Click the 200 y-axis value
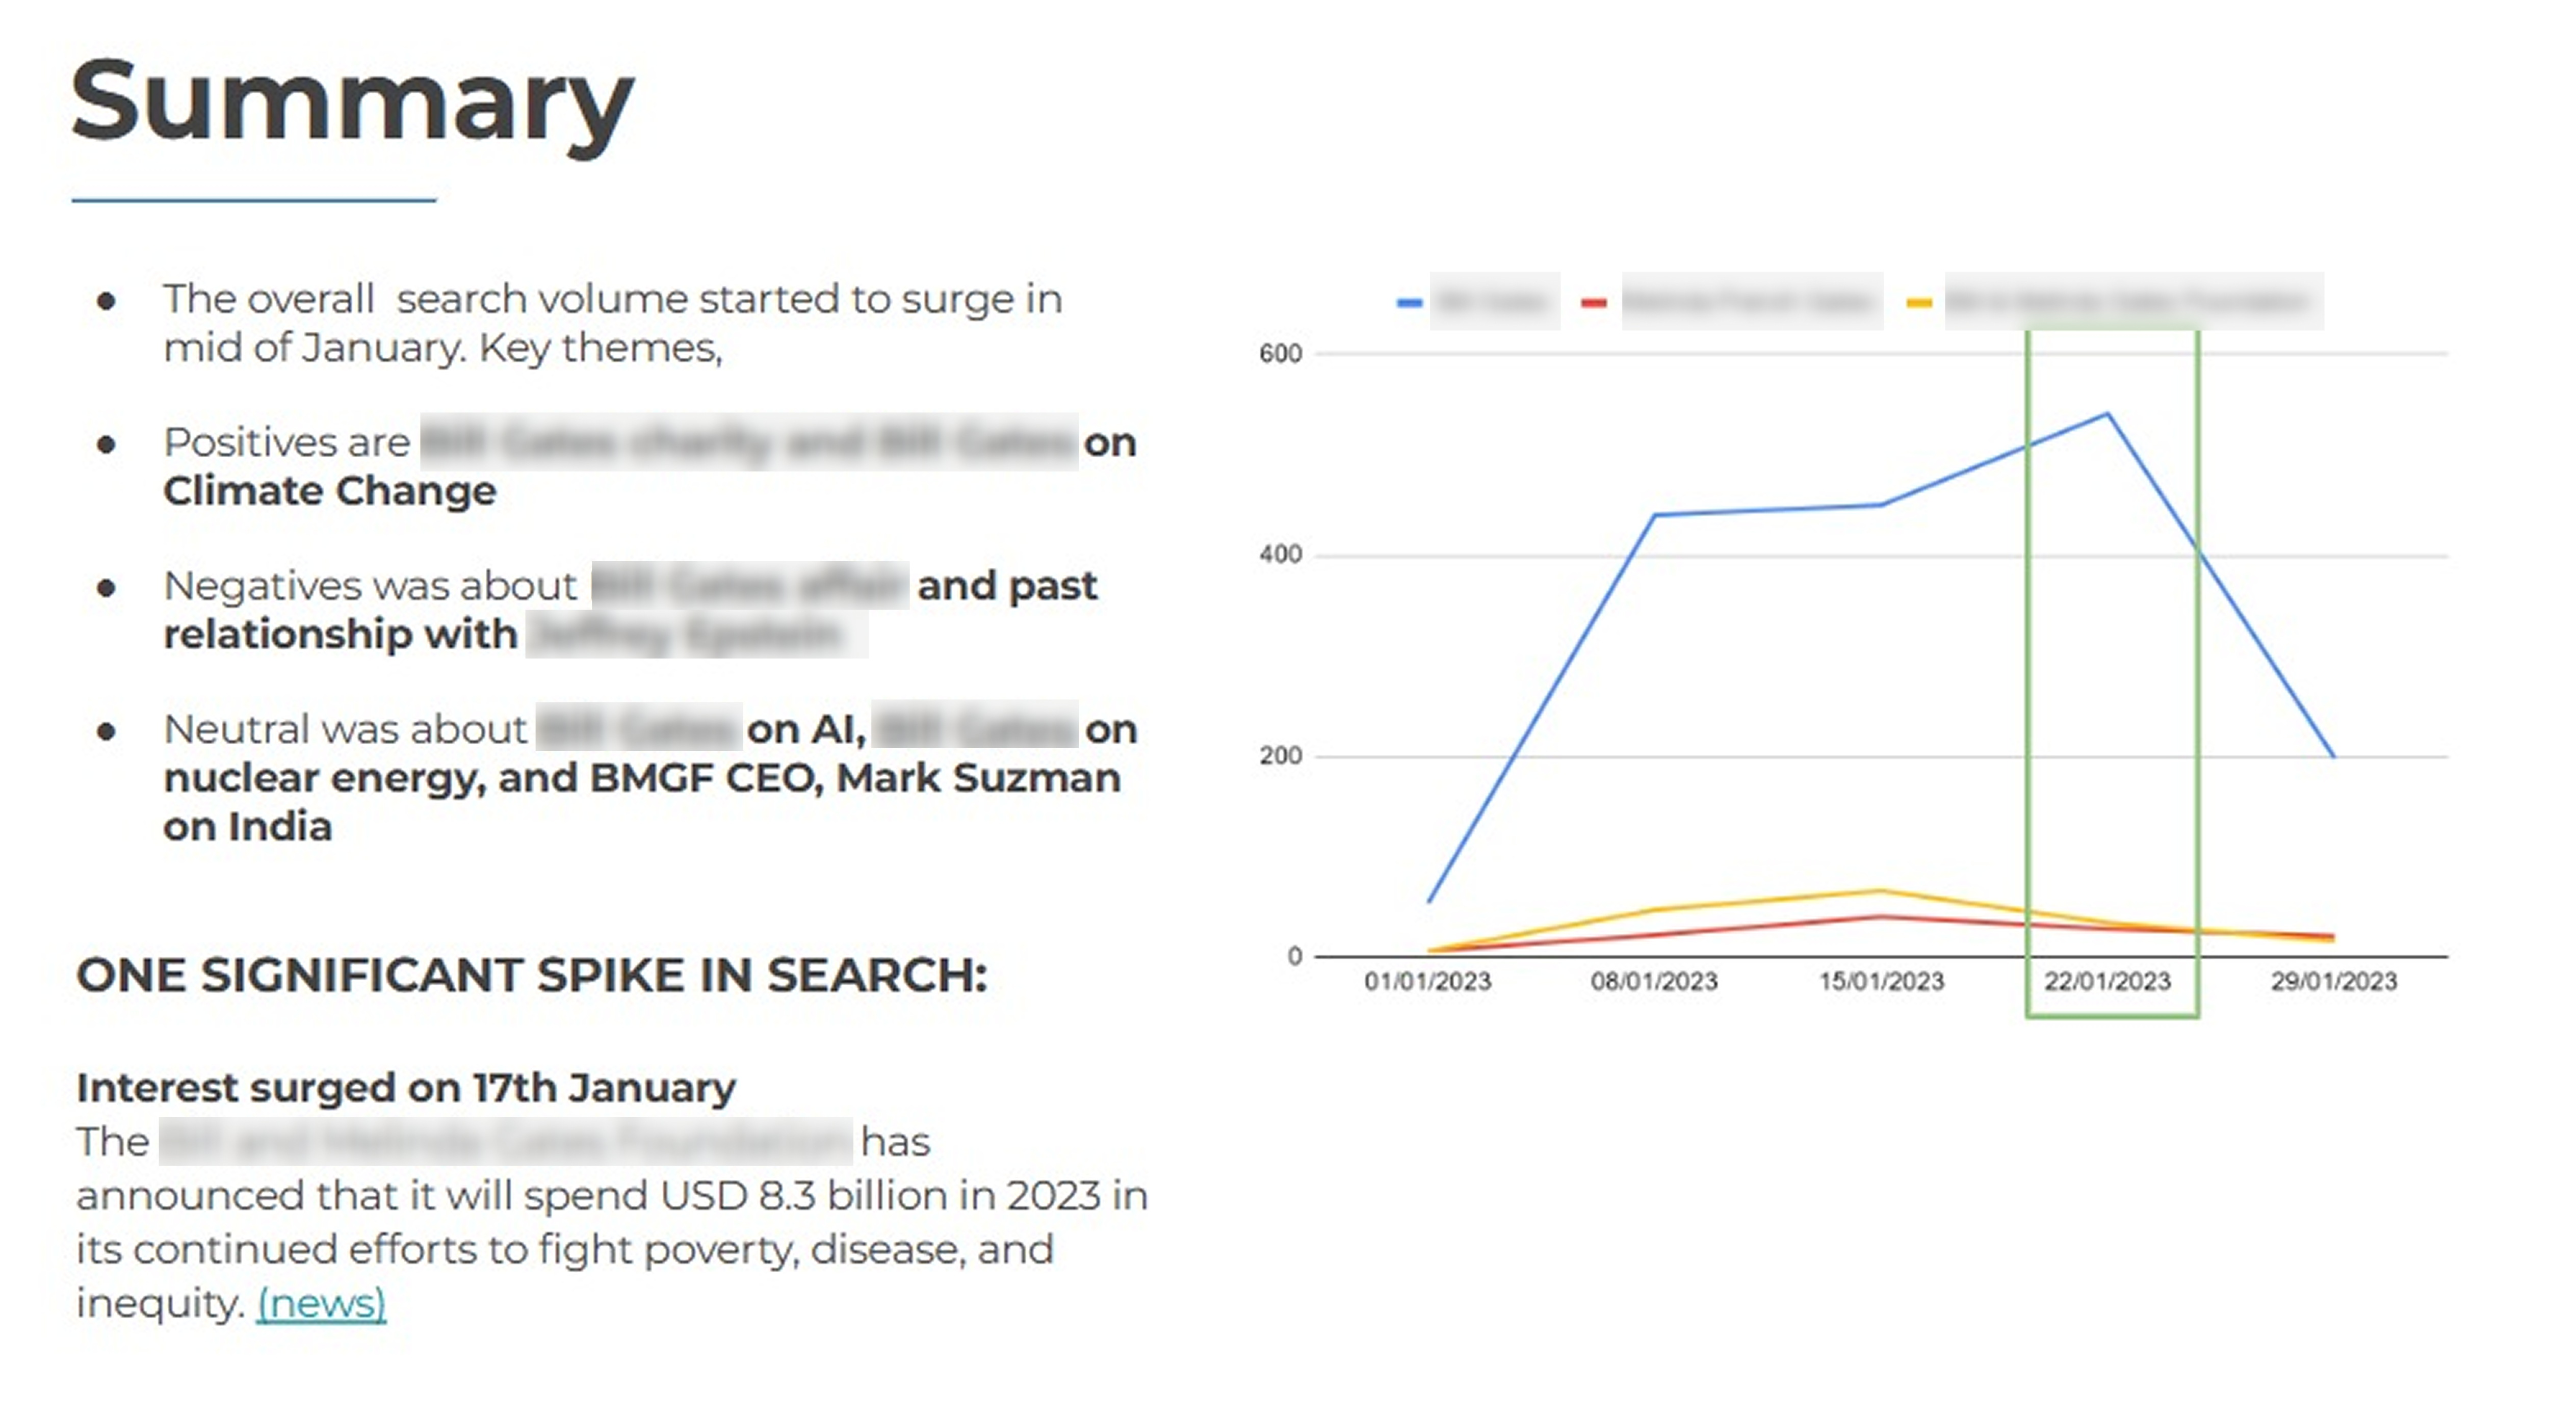 click(1280, 756)
